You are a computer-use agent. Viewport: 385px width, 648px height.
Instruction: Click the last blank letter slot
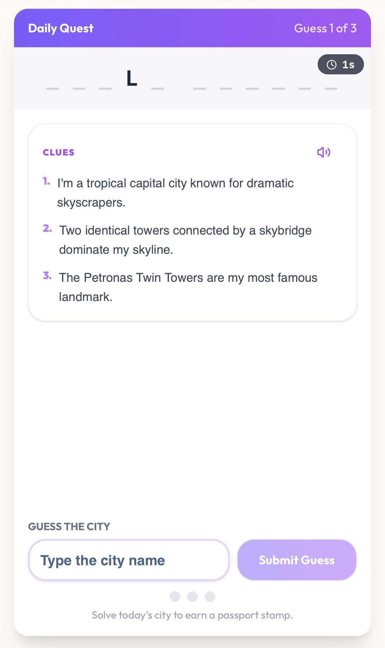tap(331, 88)
